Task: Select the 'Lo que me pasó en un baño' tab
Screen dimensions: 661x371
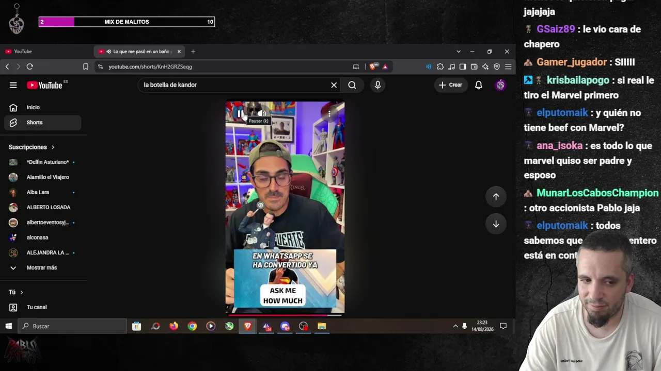Action: [139, 52]
